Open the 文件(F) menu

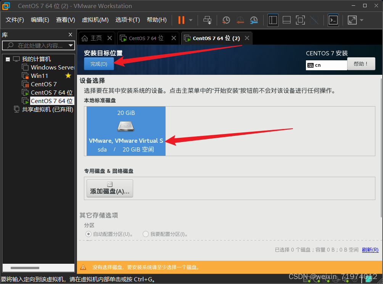pyautogui.click(x=14, y=20)
